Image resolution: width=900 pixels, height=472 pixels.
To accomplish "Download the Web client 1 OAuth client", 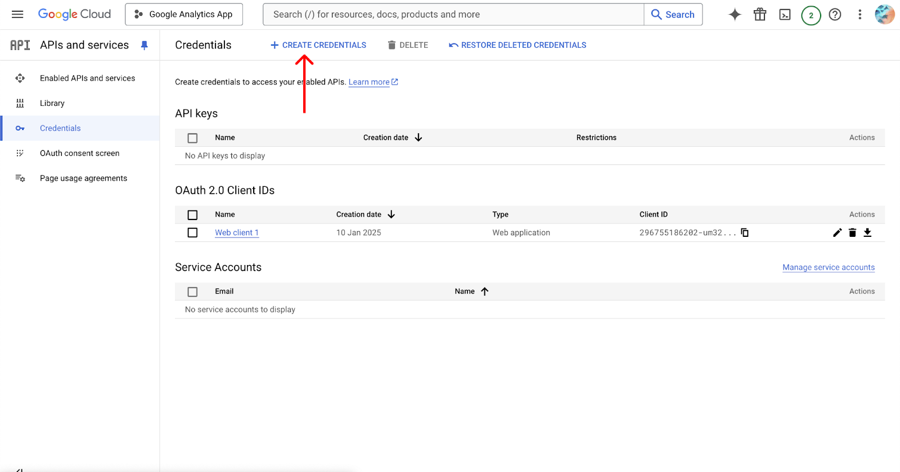I will (867, 232).
